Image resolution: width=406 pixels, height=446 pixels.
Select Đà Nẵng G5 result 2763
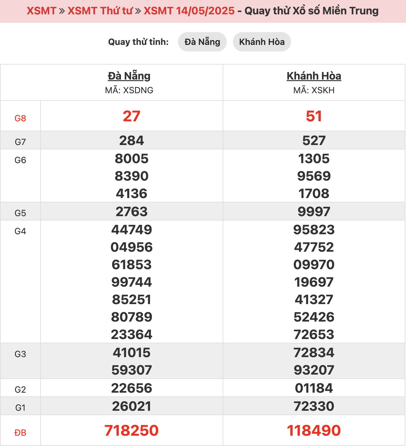click(x=132, y=212)
